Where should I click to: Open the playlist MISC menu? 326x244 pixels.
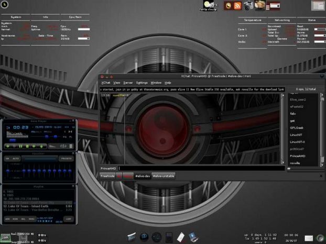click(31, 219)
